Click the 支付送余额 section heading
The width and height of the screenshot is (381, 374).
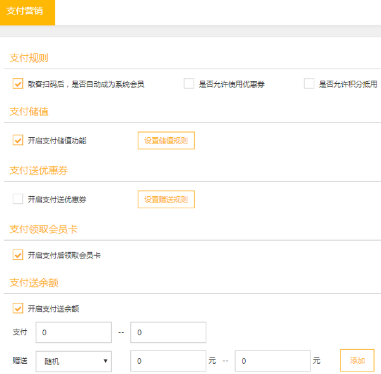click(x=34, y=283)
